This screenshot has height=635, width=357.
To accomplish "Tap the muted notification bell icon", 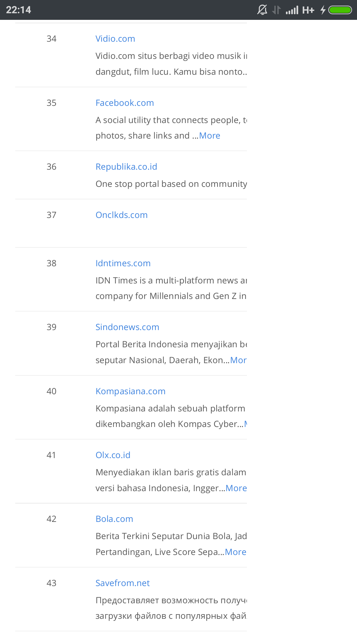I will [262, 10].
